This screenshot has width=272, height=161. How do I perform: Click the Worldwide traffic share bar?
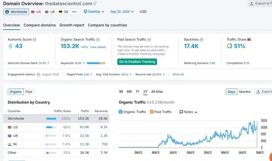51,118
